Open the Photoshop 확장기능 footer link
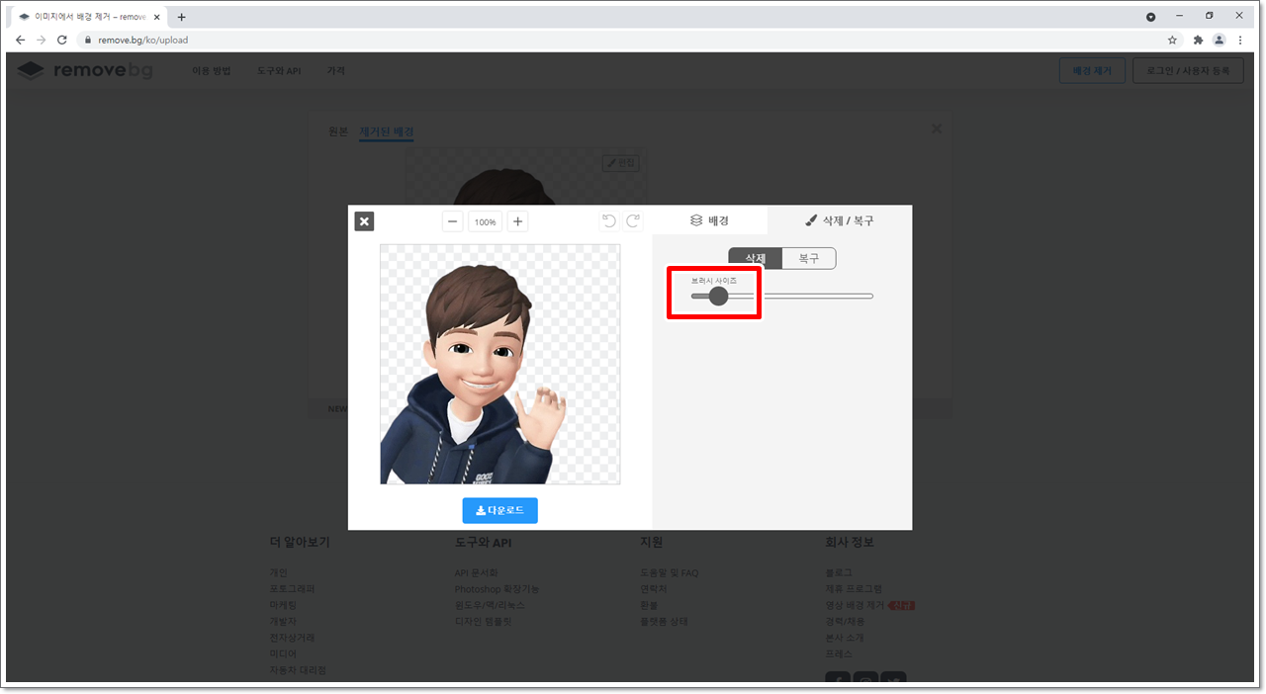Screen dimensions: 1266x694 click(497, 589)
